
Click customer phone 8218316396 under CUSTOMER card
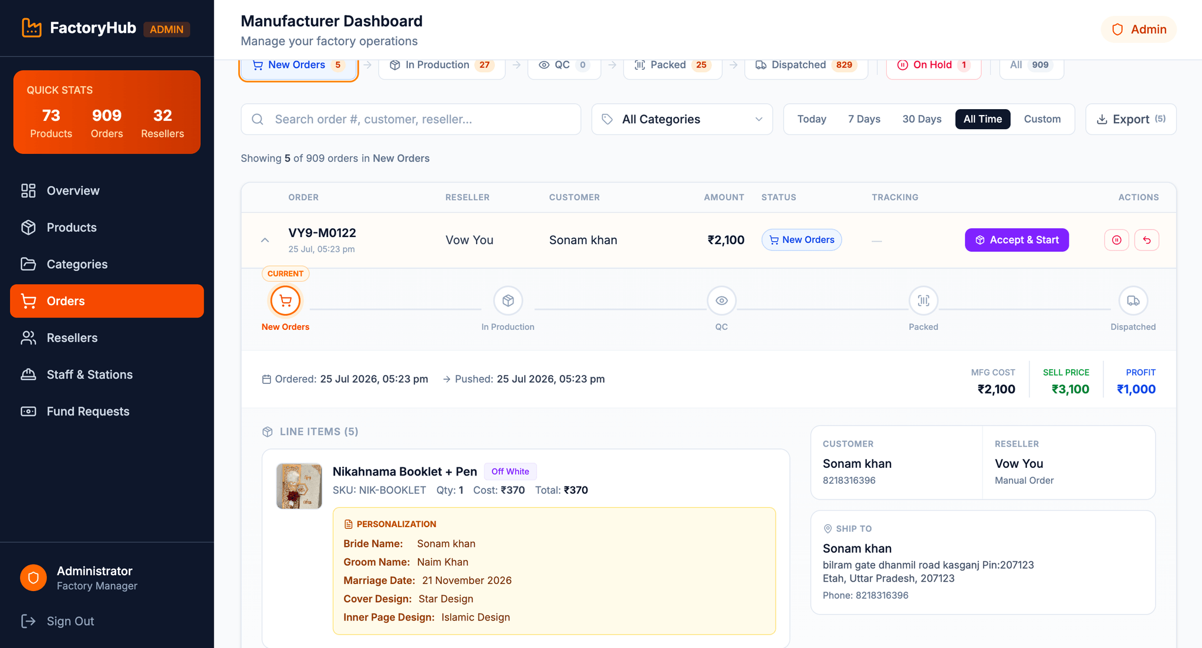(849, 480)
